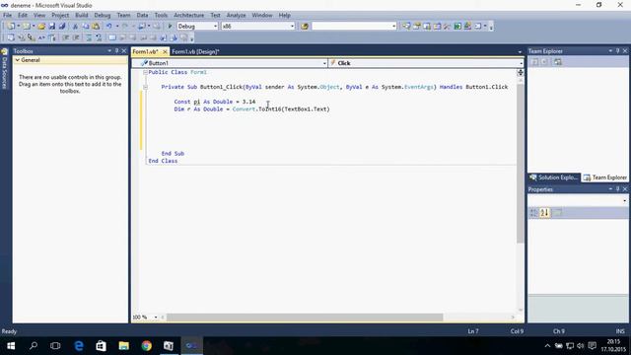631x355 pixels.
Task: Click the Extension Manager toolbar icon
Action: point(467,27)
